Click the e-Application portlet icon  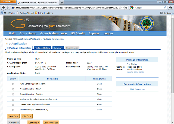tap(7, 44)
